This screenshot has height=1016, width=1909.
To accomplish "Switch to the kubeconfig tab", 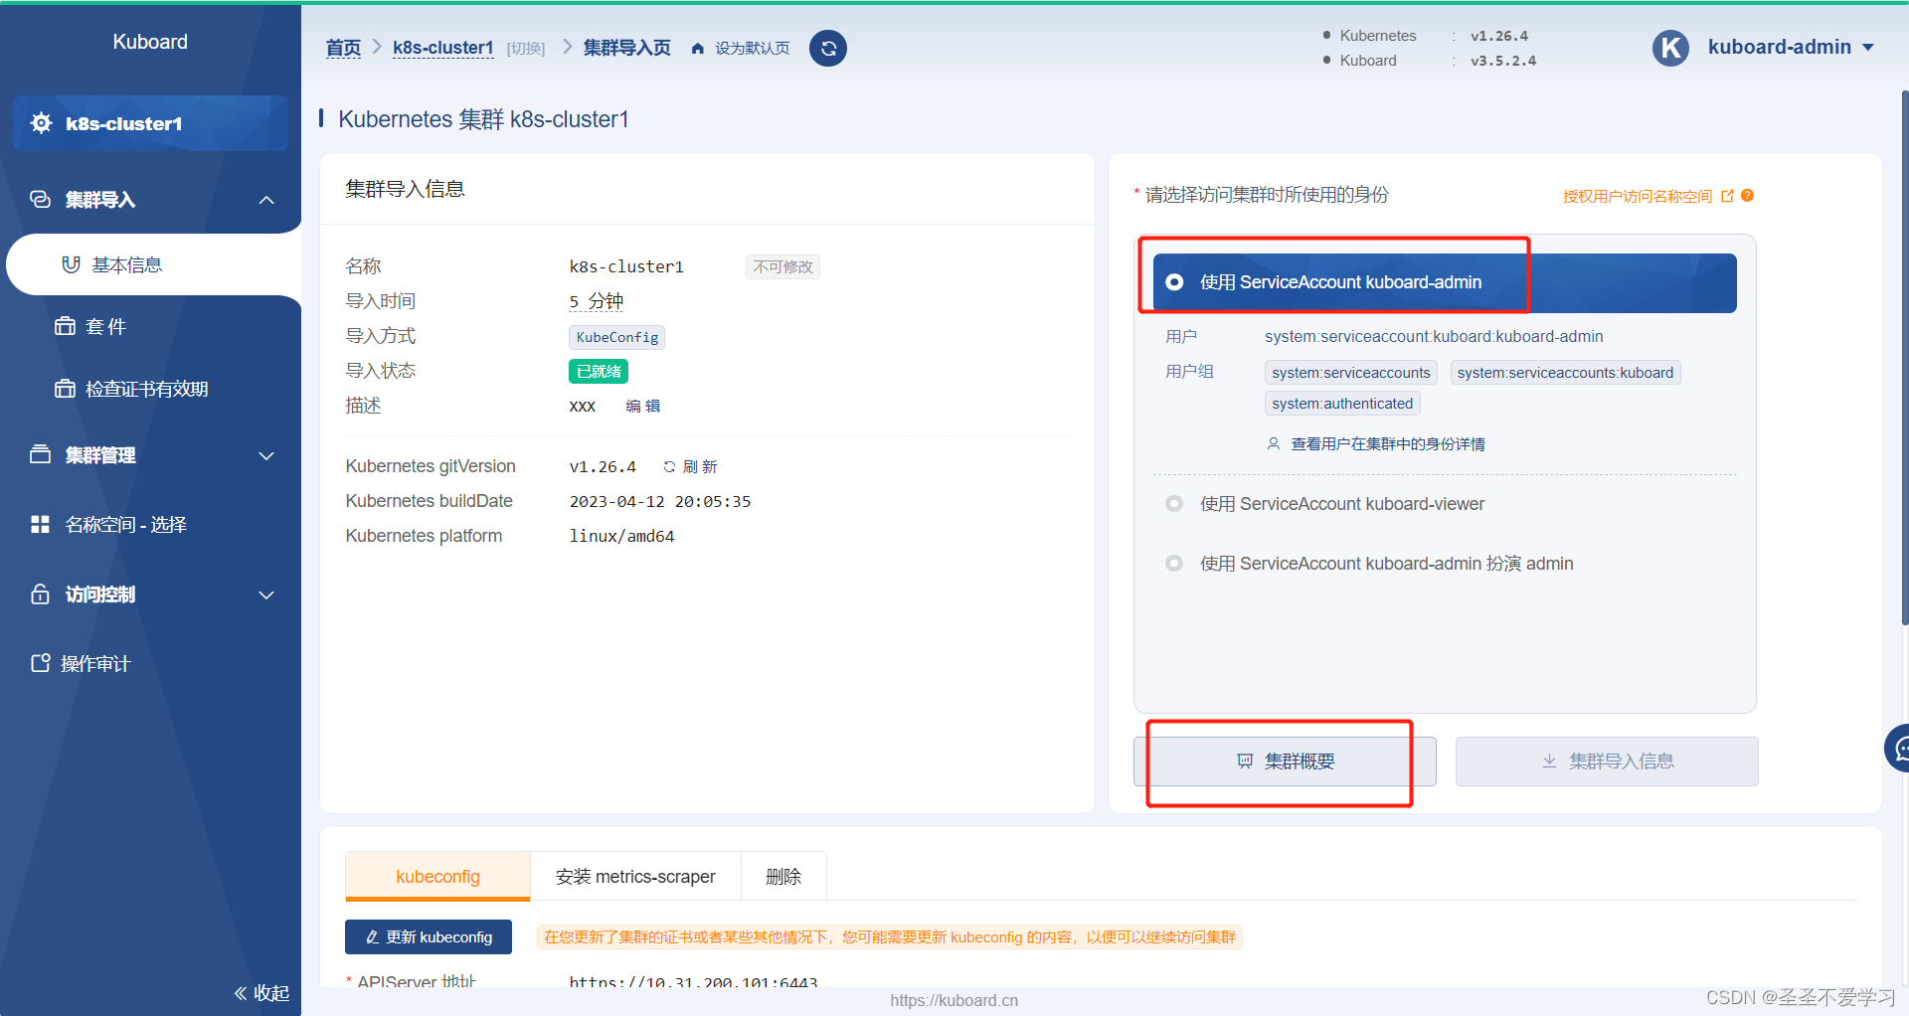I will 437,876.
